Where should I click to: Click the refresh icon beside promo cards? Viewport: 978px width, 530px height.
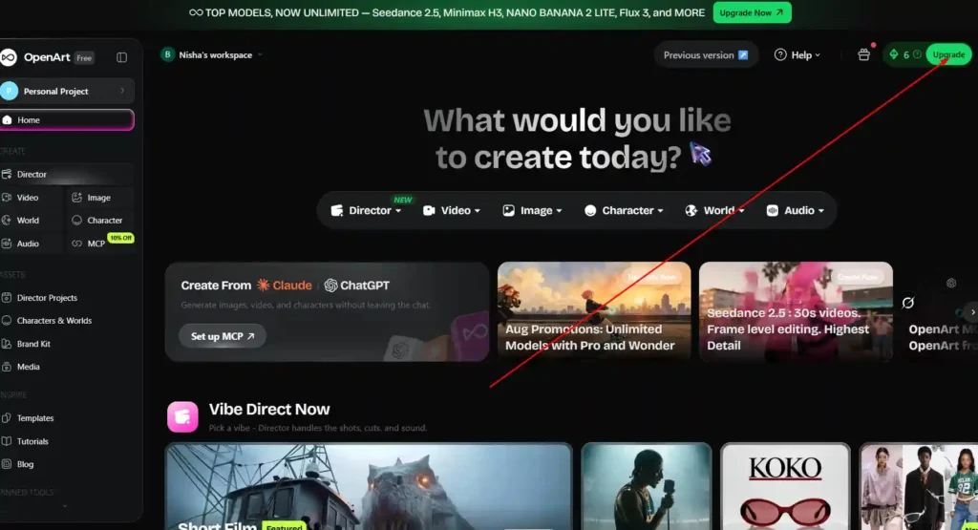[x=907, y=303]
